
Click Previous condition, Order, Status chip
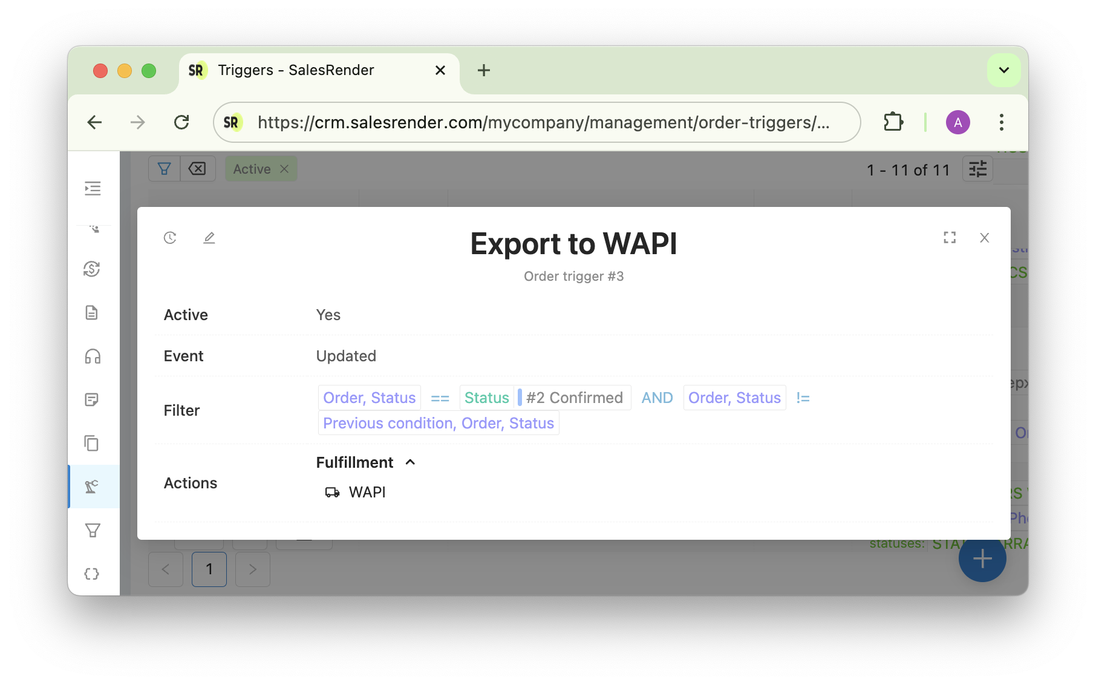tap(439, 423)
